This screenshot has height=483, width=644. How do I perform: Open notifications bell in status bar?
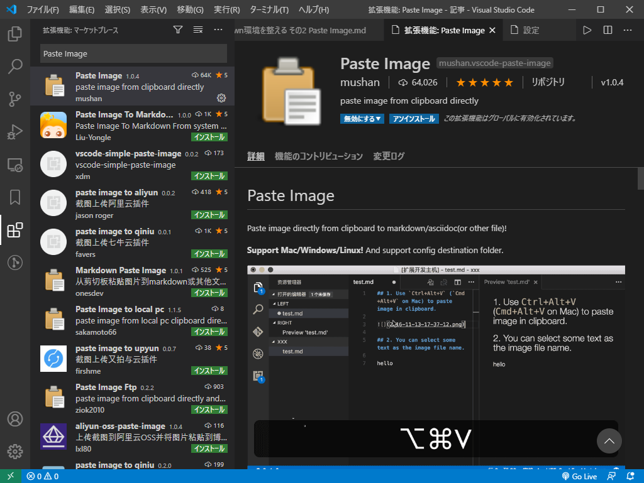pos(630,476)
